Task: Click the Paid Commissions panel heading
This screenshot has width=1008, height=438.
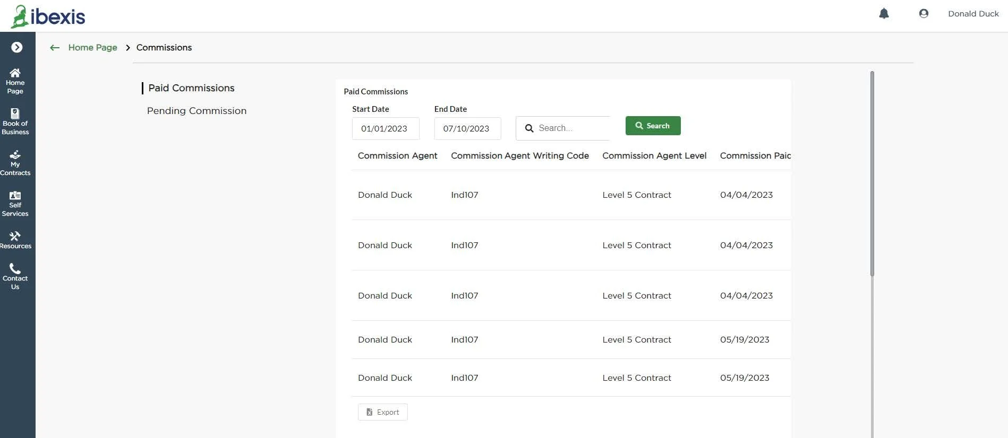Action: pyautogui.click(x=376, y=92)
